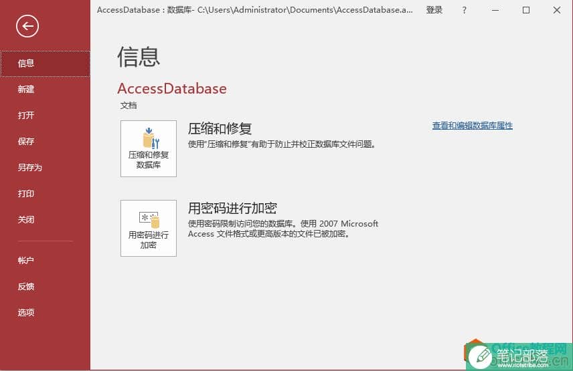Screen dimensions: 573x371
Task: Open the 反馈 page
Action: click(x=45, y=287)
